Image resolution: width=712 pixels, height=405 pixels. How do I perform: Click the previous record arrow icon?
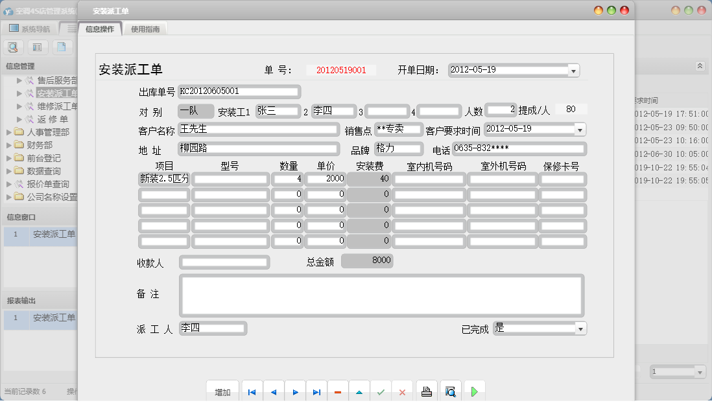273,391
